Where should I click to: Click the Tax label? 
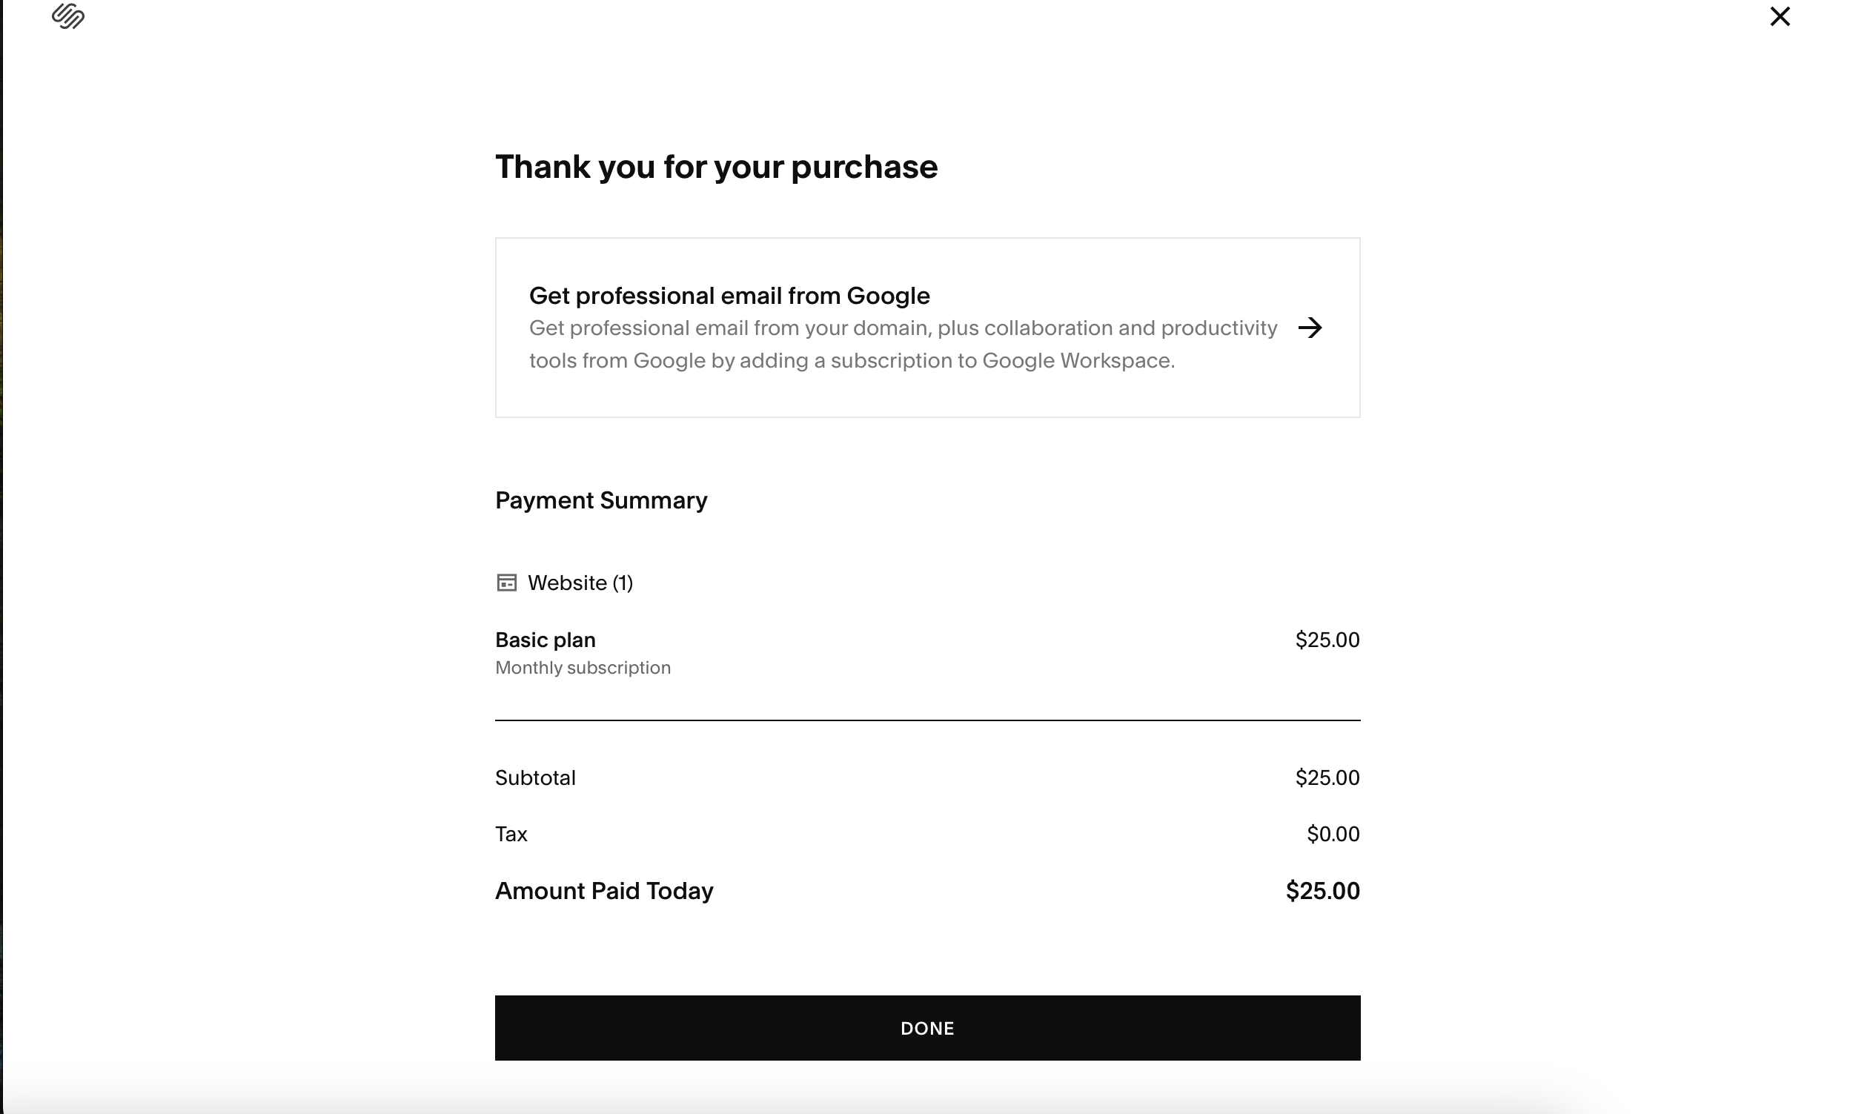click(511, 834)
